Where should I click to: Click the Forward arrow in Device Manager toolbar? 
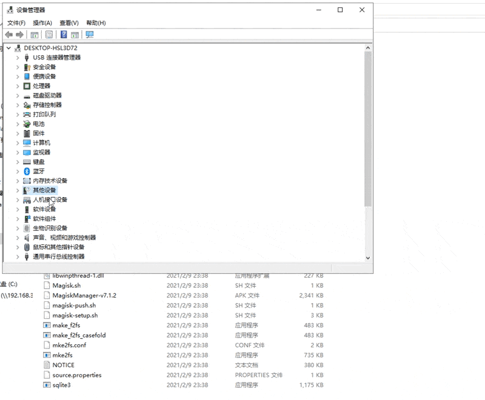pyautogui.click(x=19, y=35)
